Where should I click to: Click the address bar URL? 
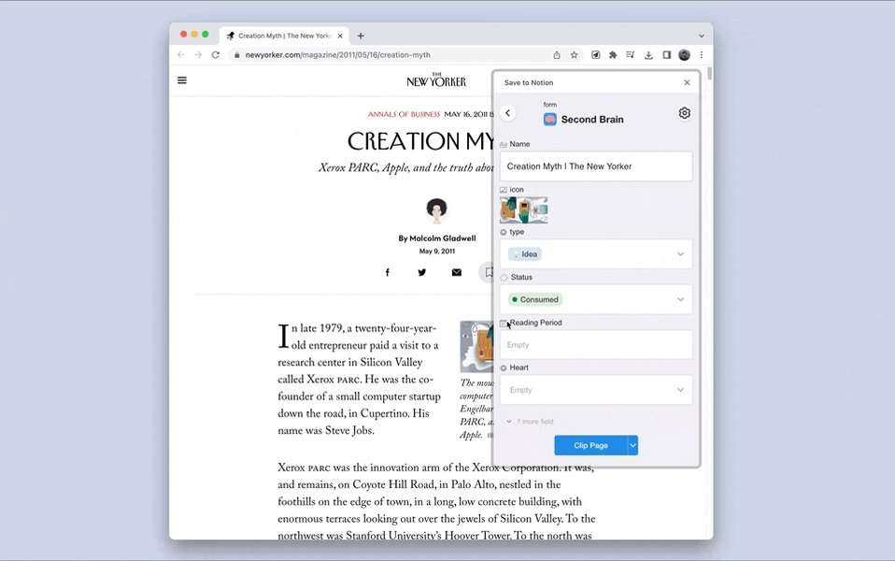click(338, 55)
